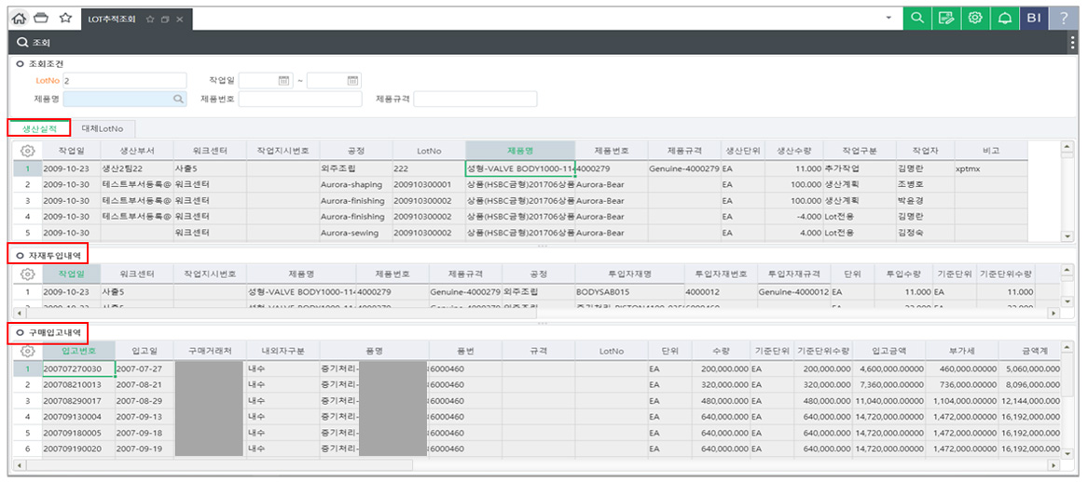This screenshot has width=1088, height=482.
Task: Select 입고번호 200707270030 cell
Action: point(77,368)
